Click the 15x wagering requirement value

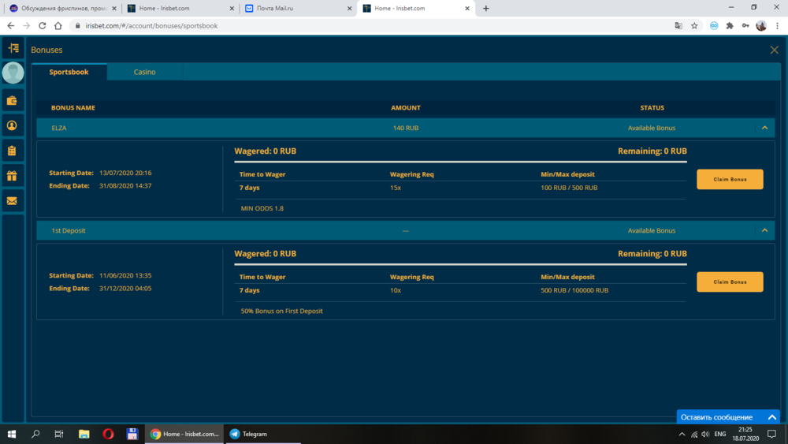(396, 188)
